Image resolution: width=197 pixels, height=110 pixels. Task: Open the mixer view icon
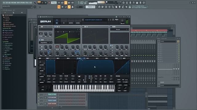click(110, 7)
